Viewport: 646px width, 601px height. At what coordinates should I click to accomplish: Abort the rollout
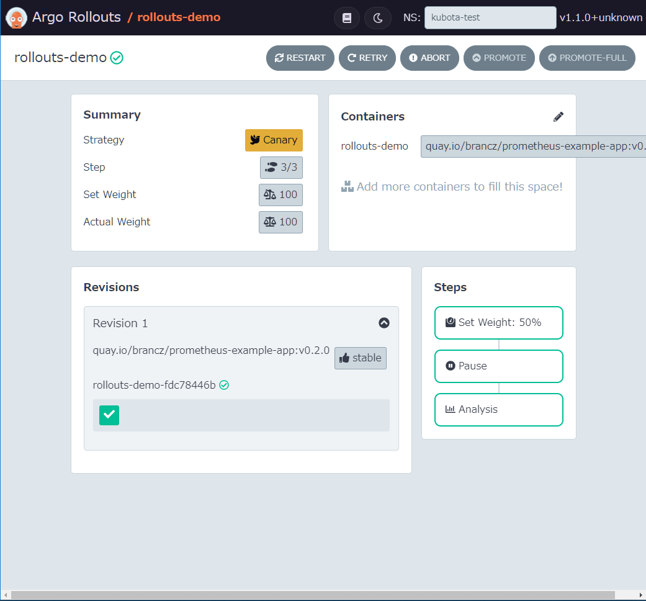(429, 58)
